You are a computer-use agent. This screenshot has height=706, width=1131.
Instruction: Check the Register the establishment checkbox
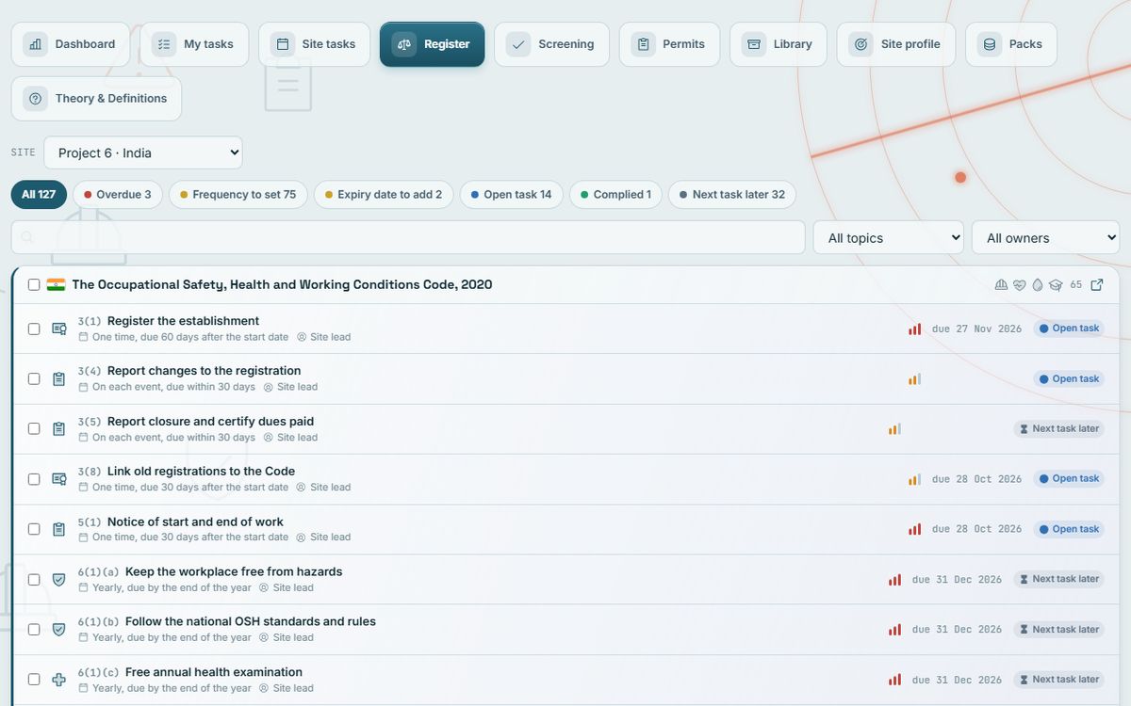coord(34,329)
